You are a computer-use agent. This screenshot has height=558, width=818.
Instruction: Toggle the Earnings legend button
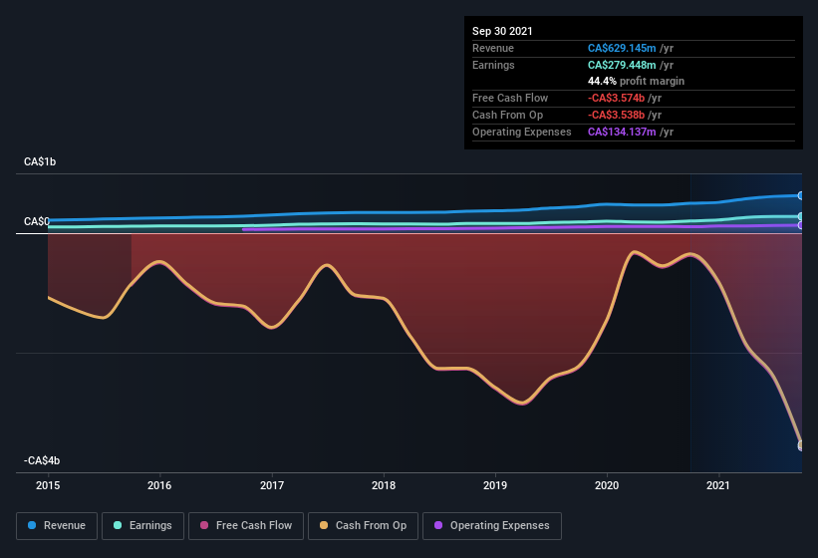click(142, 526)
